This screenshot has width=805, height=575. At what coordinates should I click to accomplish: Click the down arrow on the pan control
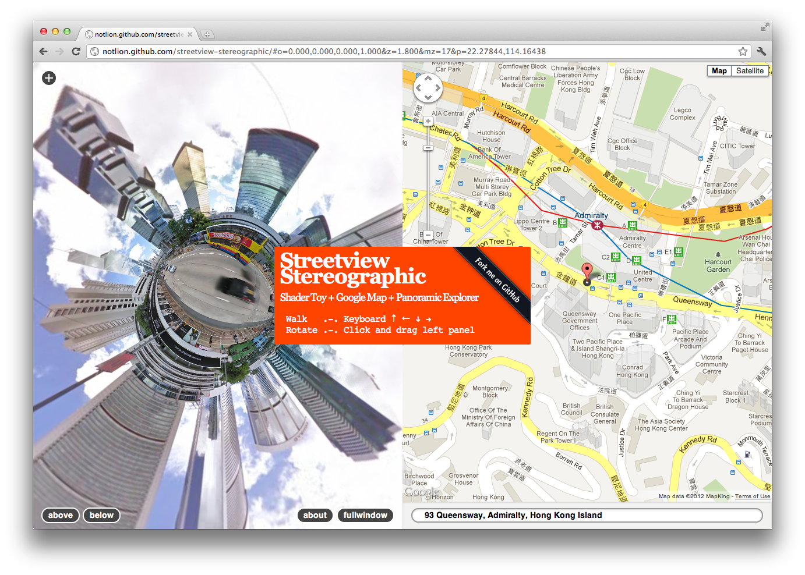click(x=428, y=98)
